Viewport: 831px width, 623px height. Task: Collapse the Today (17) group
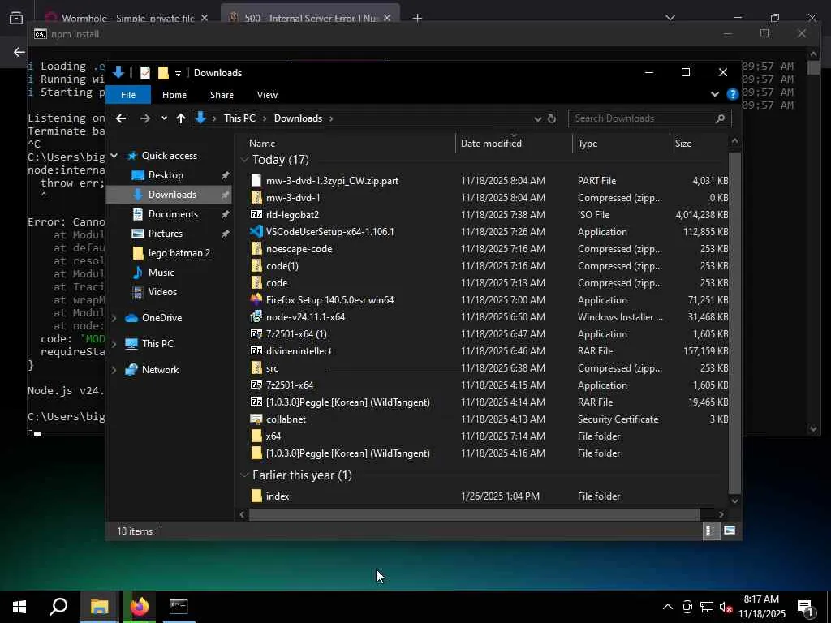244,159
